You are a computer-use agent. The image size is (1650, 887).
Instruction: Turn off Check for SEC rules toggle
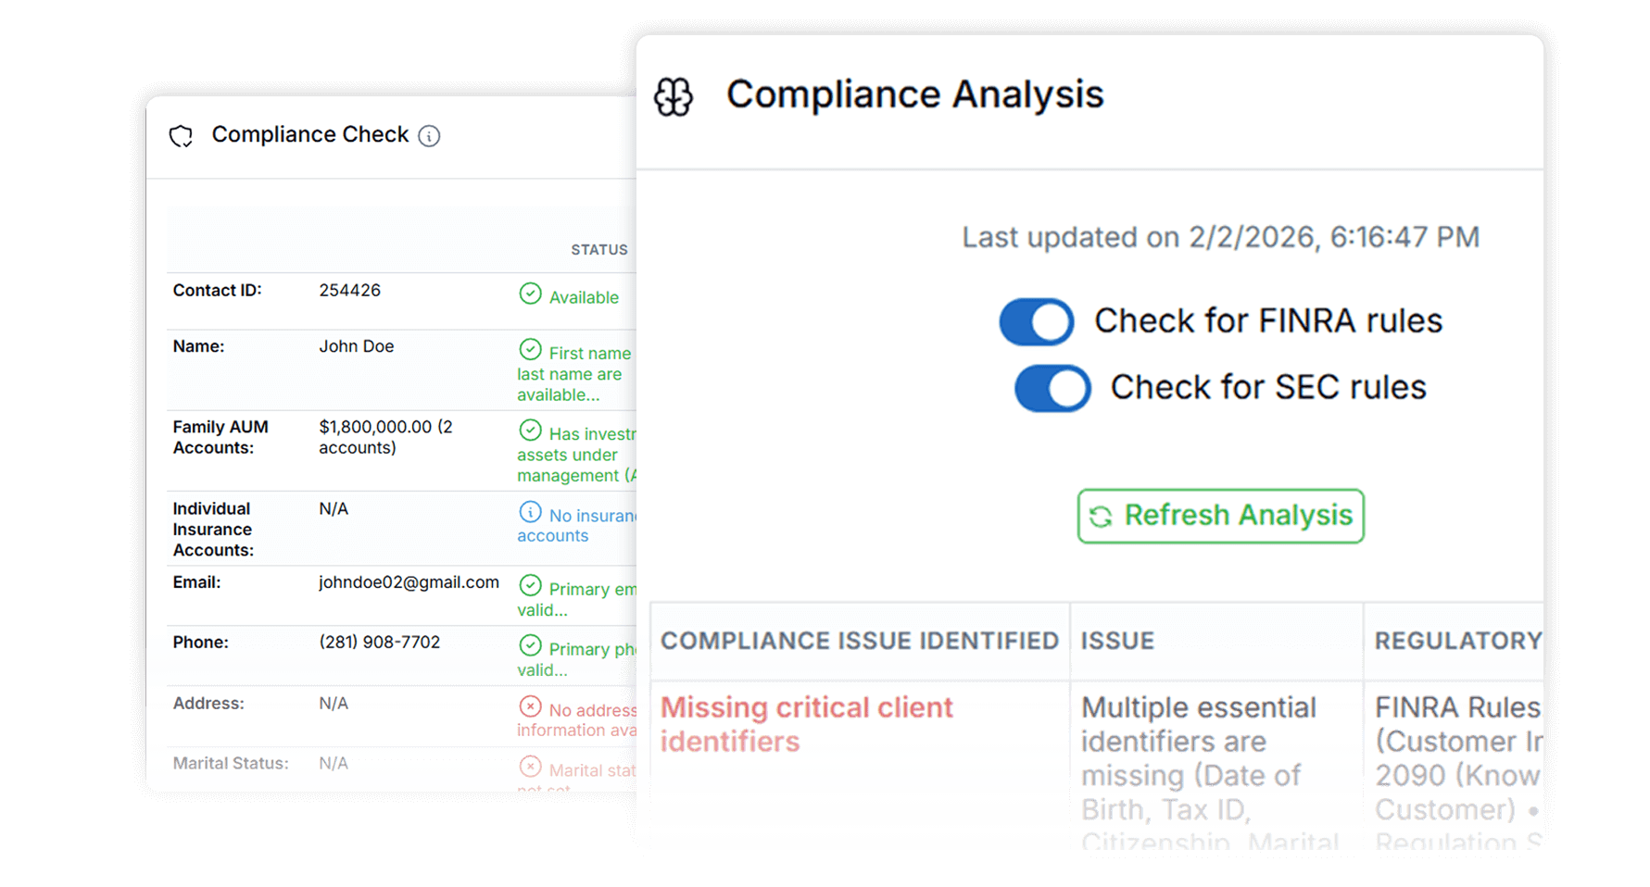tap(1052, 388)
